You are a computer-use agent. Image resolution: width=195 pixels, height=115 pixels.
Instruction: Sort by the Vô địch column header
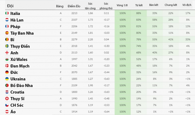pos(187,5)
